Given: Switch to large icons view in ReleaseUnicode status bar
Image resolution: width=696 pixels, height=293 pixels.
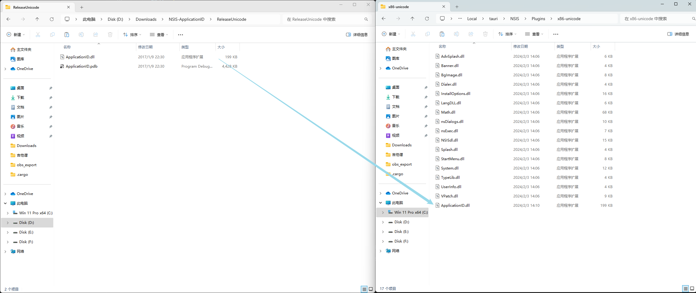Looking at the screenshot, I should click(371, 289).
